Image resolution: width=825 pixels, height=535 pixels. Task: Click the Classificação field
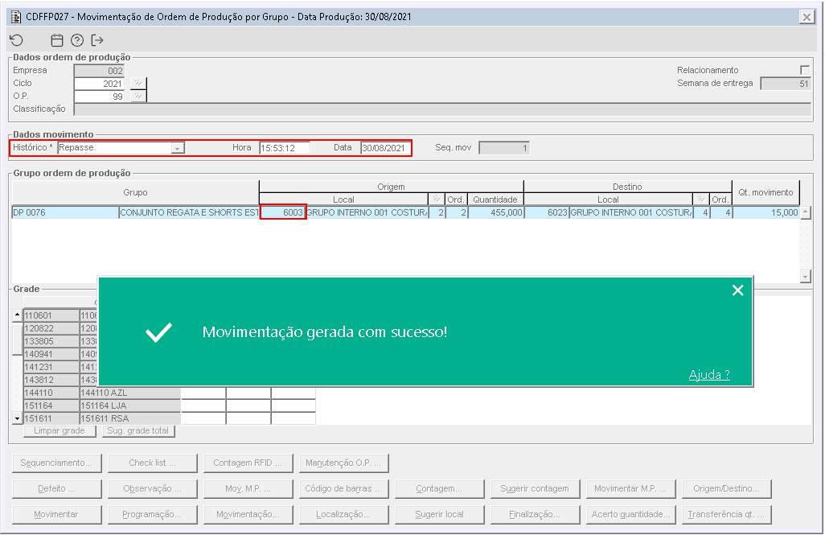pyautogui.click(x=442, y=109)
